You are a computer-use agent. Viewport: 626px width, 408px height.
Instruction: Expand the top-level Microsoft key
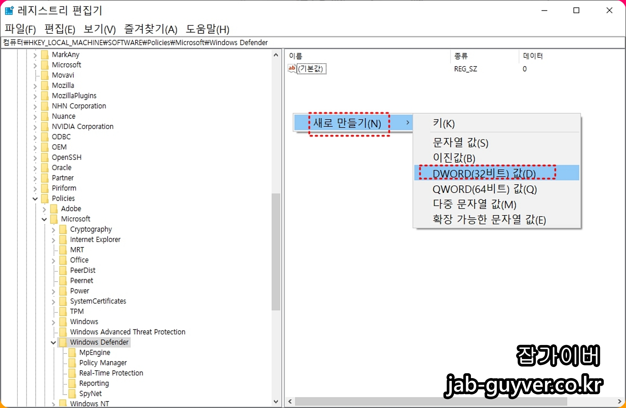(35, 65)
